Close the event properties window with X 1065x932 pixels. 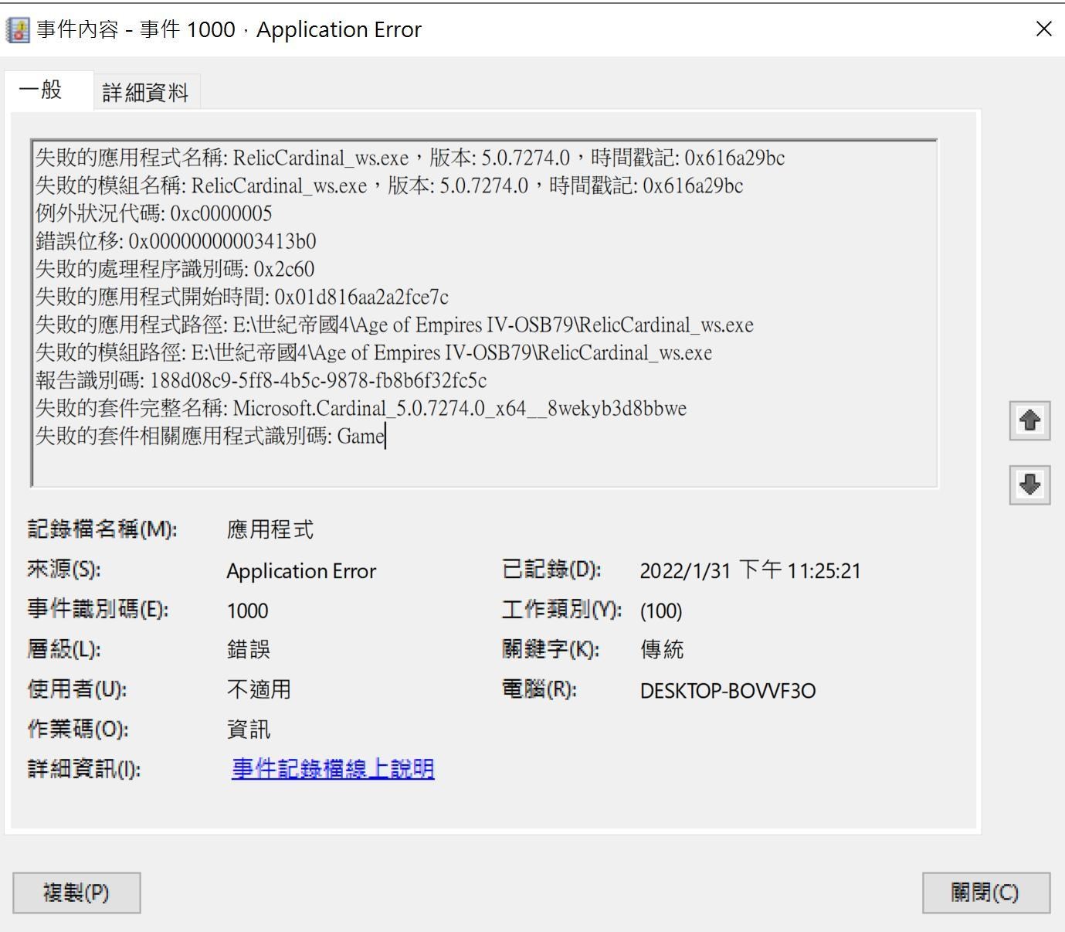point(1043,29)
